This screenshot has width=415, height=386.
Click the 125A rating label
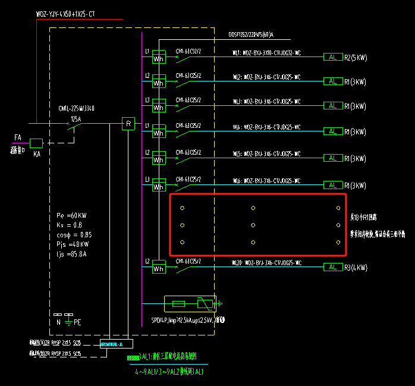click(76, 119)
